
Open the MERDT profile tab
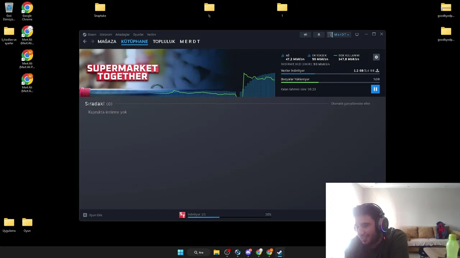(190, 42)
